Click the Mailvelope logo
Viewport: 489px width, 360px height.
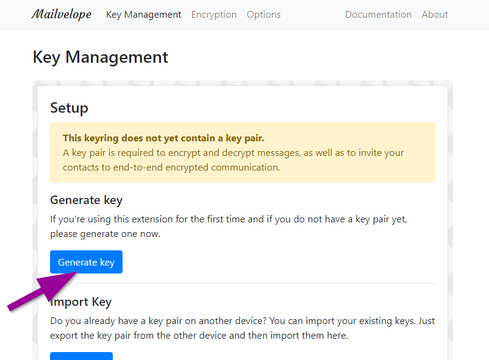pyautogui.click(x=61, y=14)
